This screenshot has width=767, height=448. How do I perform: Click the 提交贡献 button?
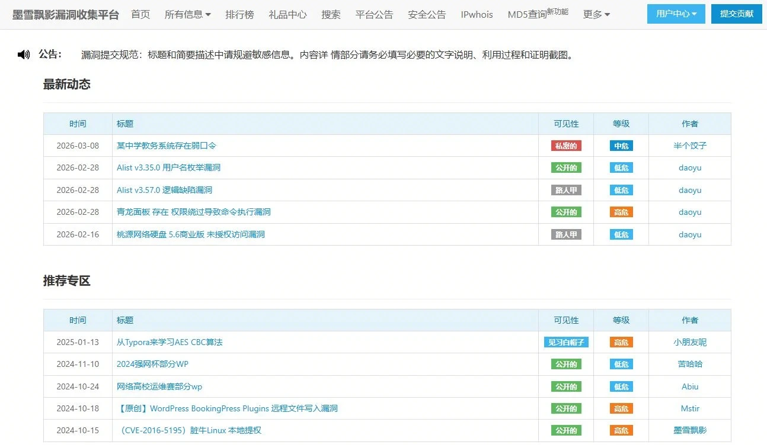[736, 14]
